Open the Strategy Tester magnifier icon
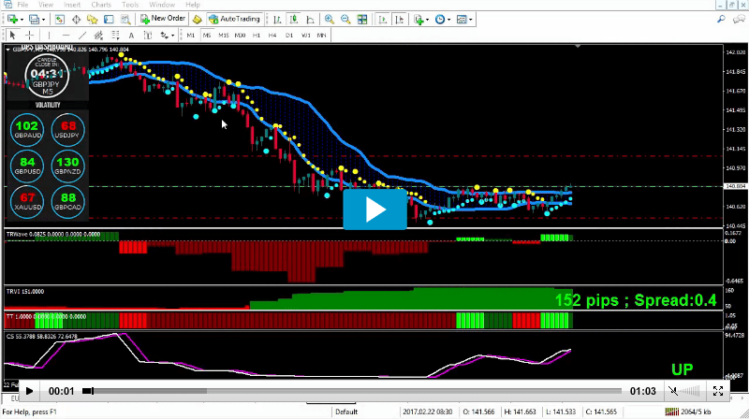 [125, 19]
